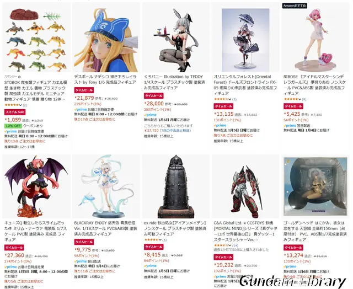This screenshot has height=289, width=353.
Task: Expand star rating chevron for RIBOSE figure
Action: tap(299, 99)
